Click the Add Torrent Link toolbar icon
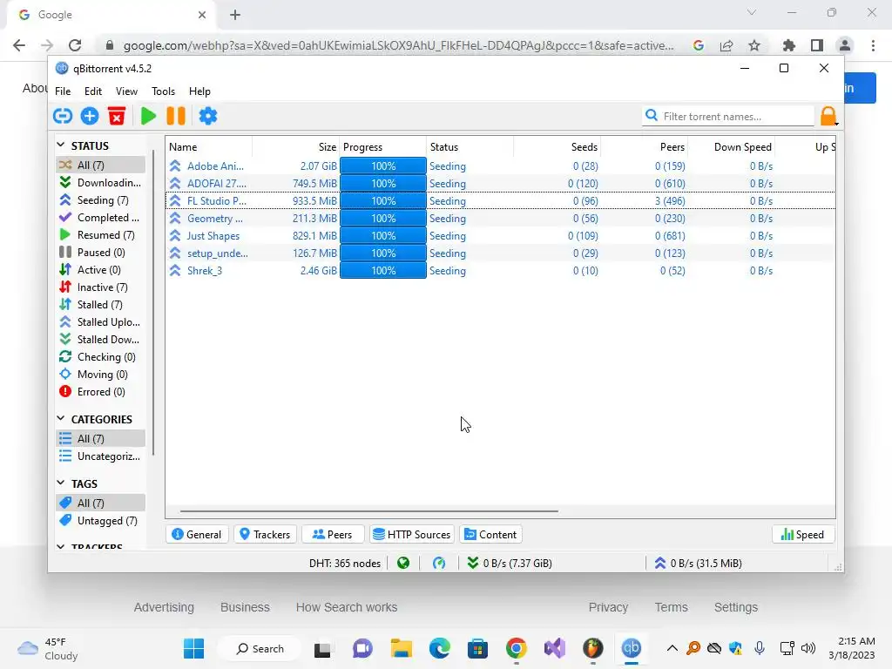This screenshot has height=669, width=892. point(63,116)
